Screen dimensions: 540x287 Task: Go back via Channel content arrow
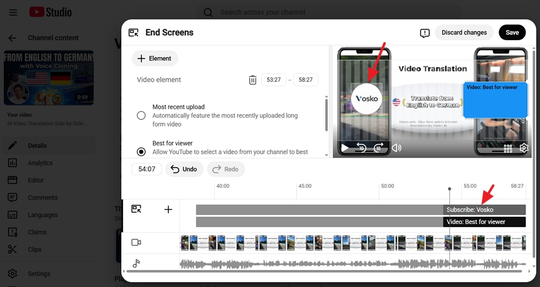click(13, 38)
